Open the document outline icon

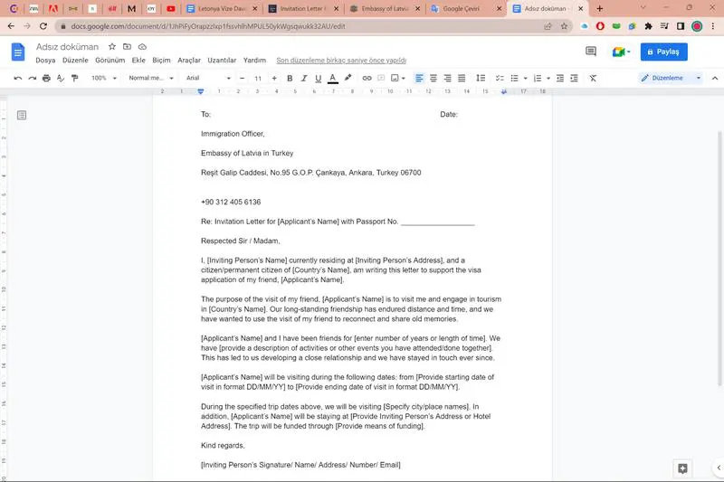(x=22, y=115)
